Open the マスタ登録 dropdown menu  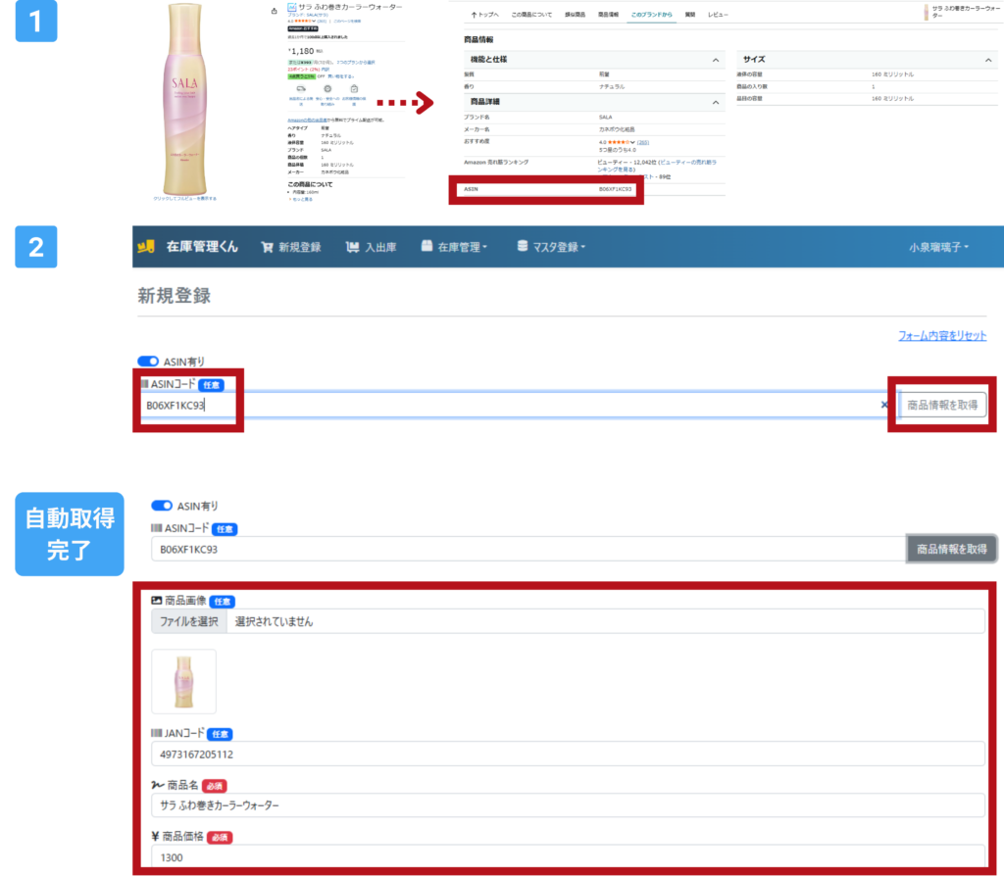coord(551,247)
